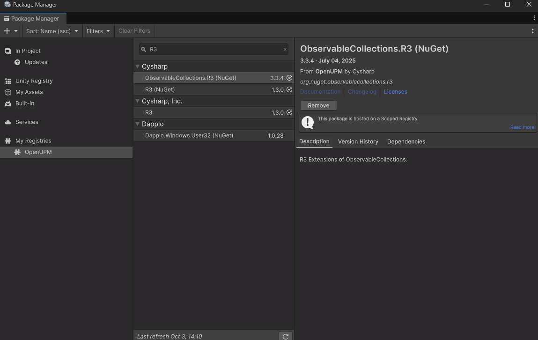Screen dimensions: 538x340
Task: Click the Built-in package icon
Action: point(8,103)
